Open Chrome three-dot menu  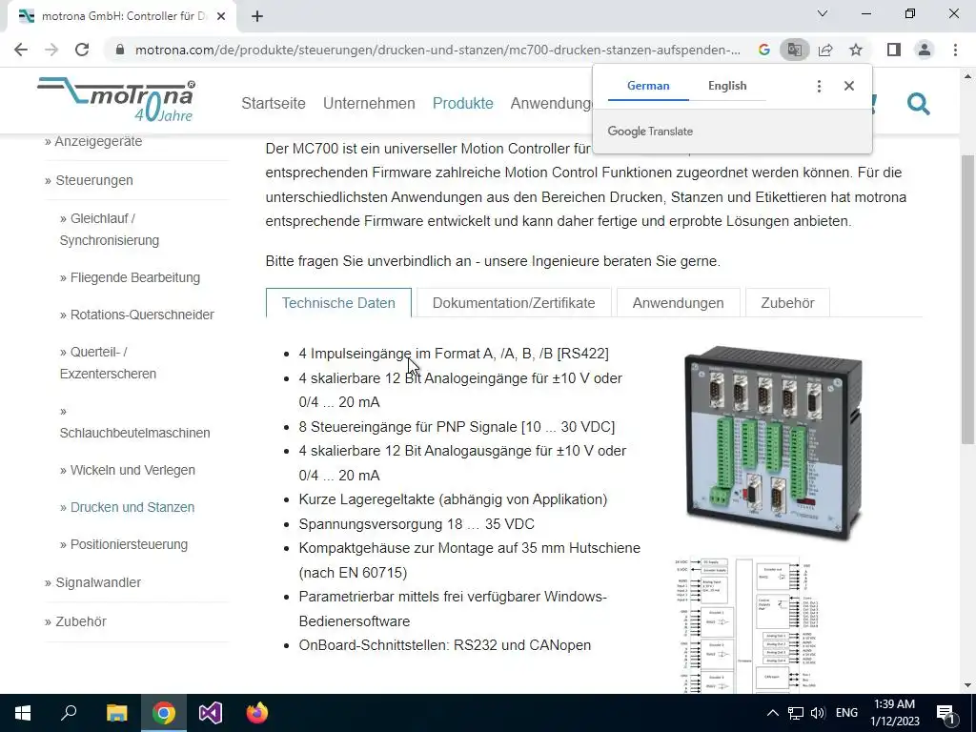[x=955, y=50]
